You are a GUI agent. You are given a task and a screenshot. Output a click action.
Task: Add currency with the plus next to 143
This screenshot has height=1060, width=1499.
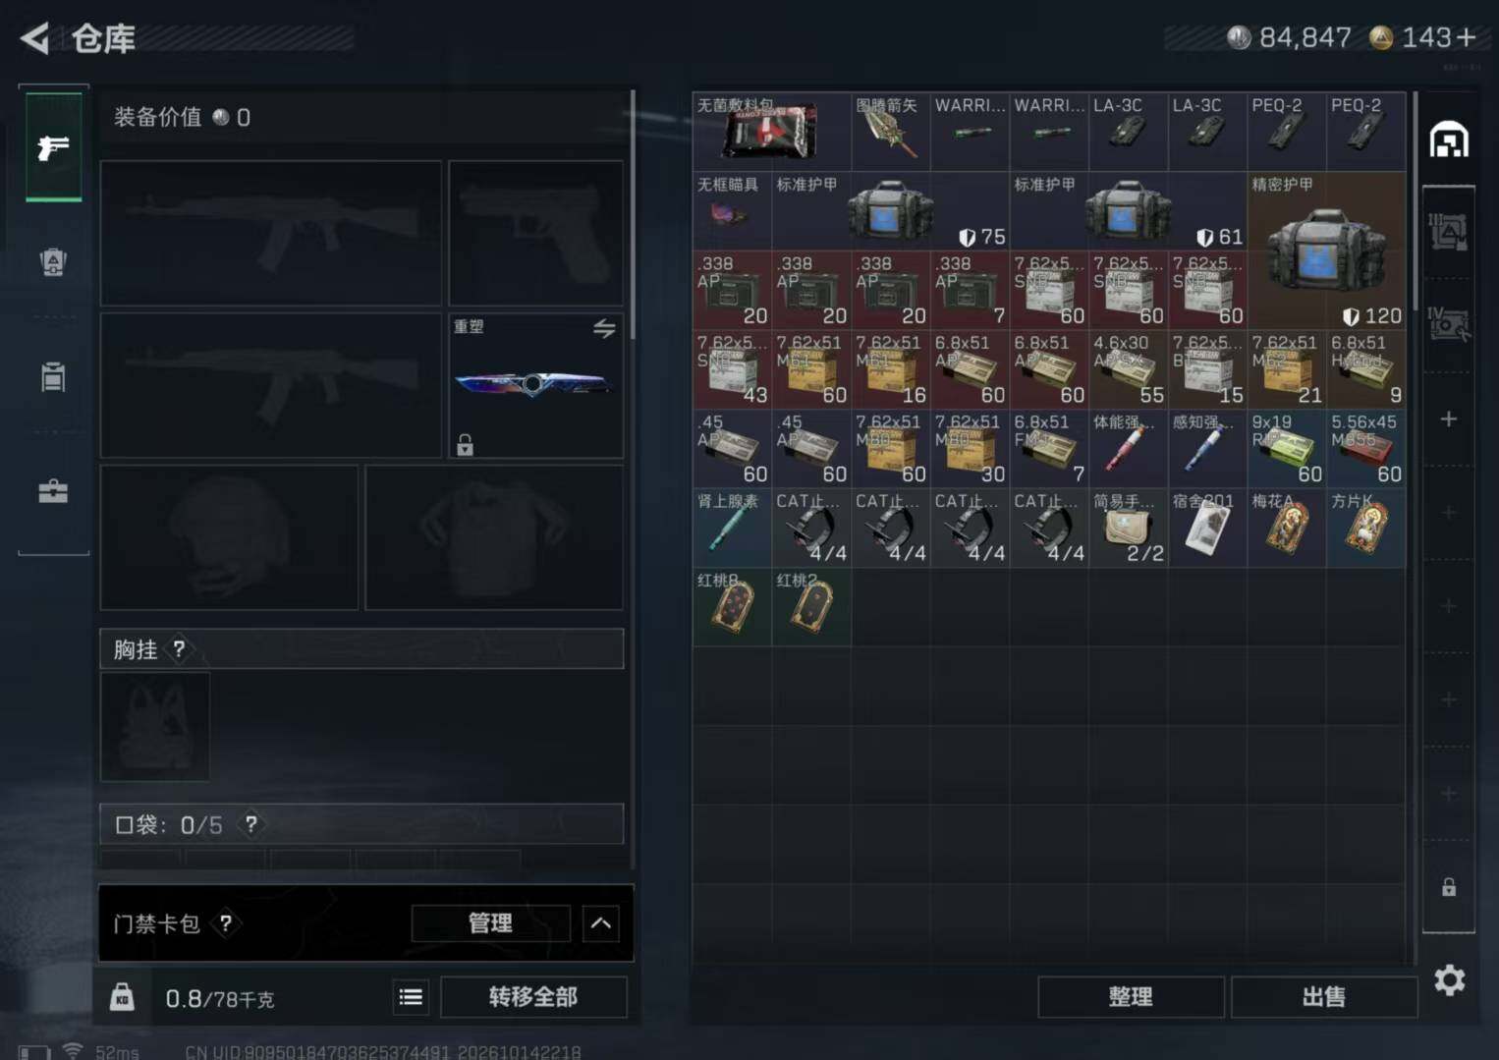[1467, 37]
